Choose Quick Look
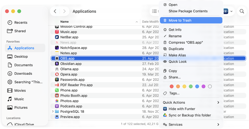Viewport: 249px width, 129px height. 191,62
